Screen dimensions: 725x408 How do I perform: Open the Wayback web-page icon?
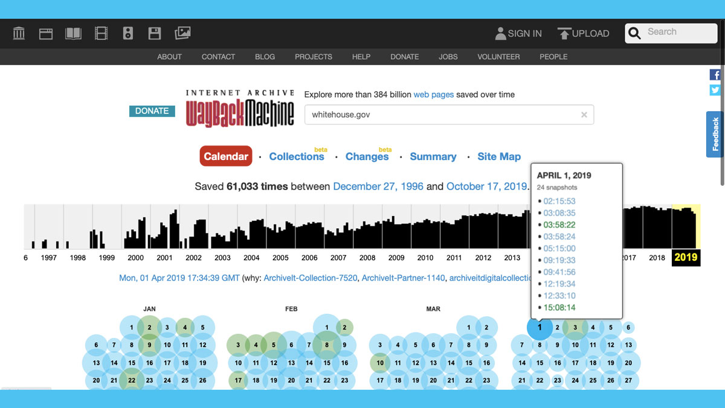pyautogui.click(x=46, y=33)
